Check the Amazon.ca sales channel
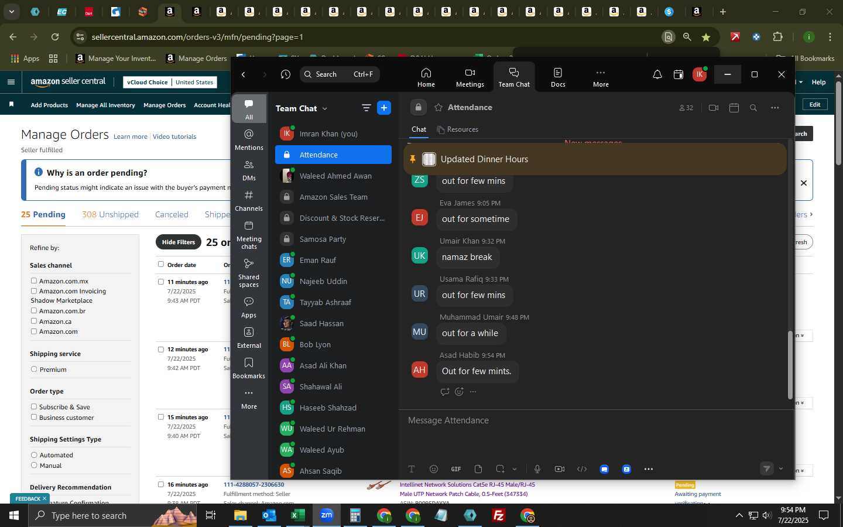 click(x=34, y=321)
